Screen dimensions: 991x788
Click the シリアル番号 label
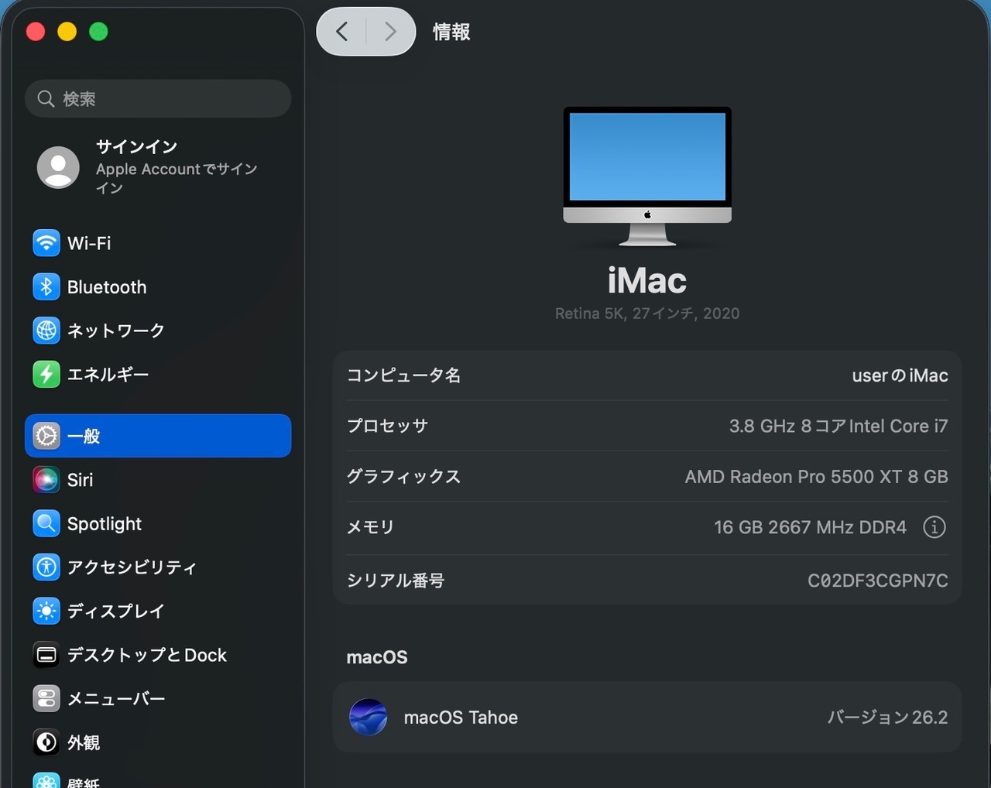(395, 581)
